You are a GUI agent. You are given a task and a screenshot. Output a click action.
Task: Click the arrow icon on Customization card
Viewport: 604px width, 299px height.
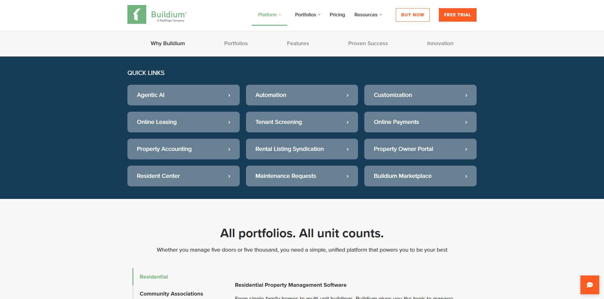[x=466, y=95]
